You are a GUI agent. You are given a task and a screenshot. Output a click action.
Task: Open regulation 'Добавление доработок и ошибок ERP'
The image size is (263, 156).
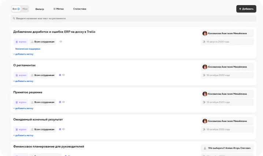tap(54, 32)
